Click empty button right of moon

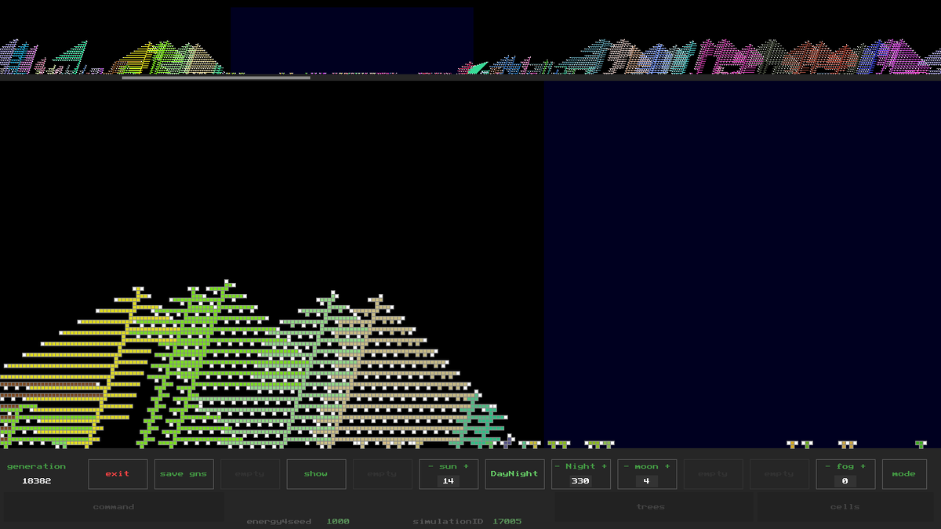pyautogui.click(x=713, y=474)
